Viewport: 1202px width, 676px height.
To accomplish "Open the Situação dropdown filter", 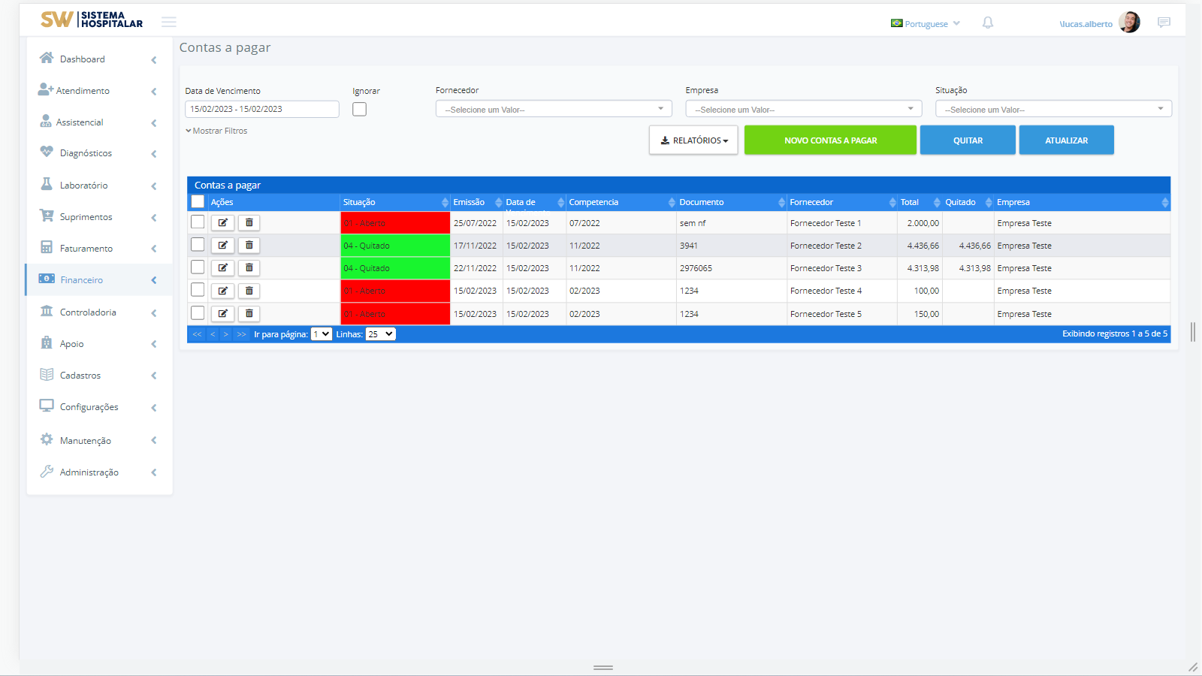I will (x=1053, y=110).
